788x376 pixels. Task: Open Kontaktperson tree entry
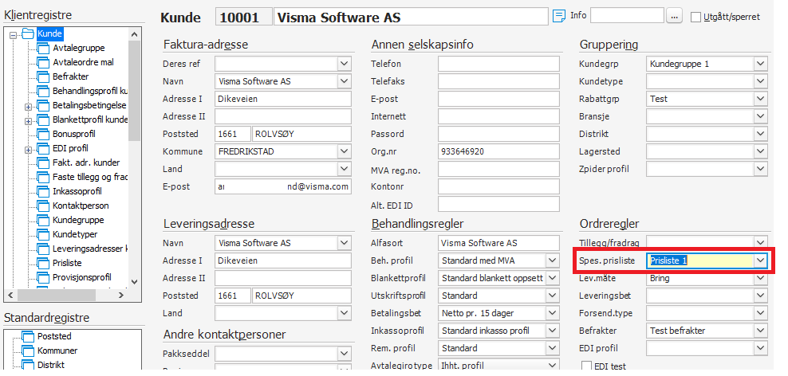(x=81, y=206)
